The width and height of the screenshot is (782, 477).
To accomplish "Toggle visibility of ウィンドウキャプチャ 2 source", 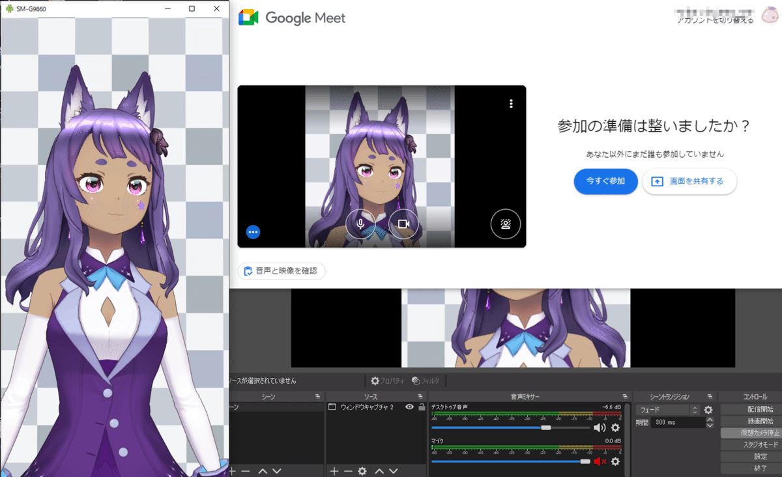I will [410, 407].
